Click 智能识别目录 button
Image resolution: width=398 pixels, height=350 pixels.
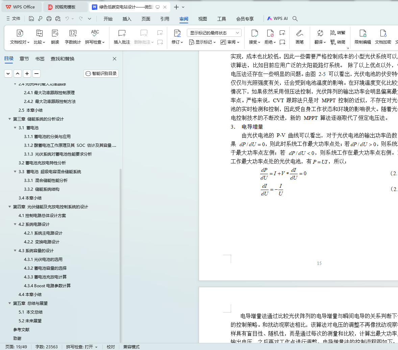(x=101, y=74)
